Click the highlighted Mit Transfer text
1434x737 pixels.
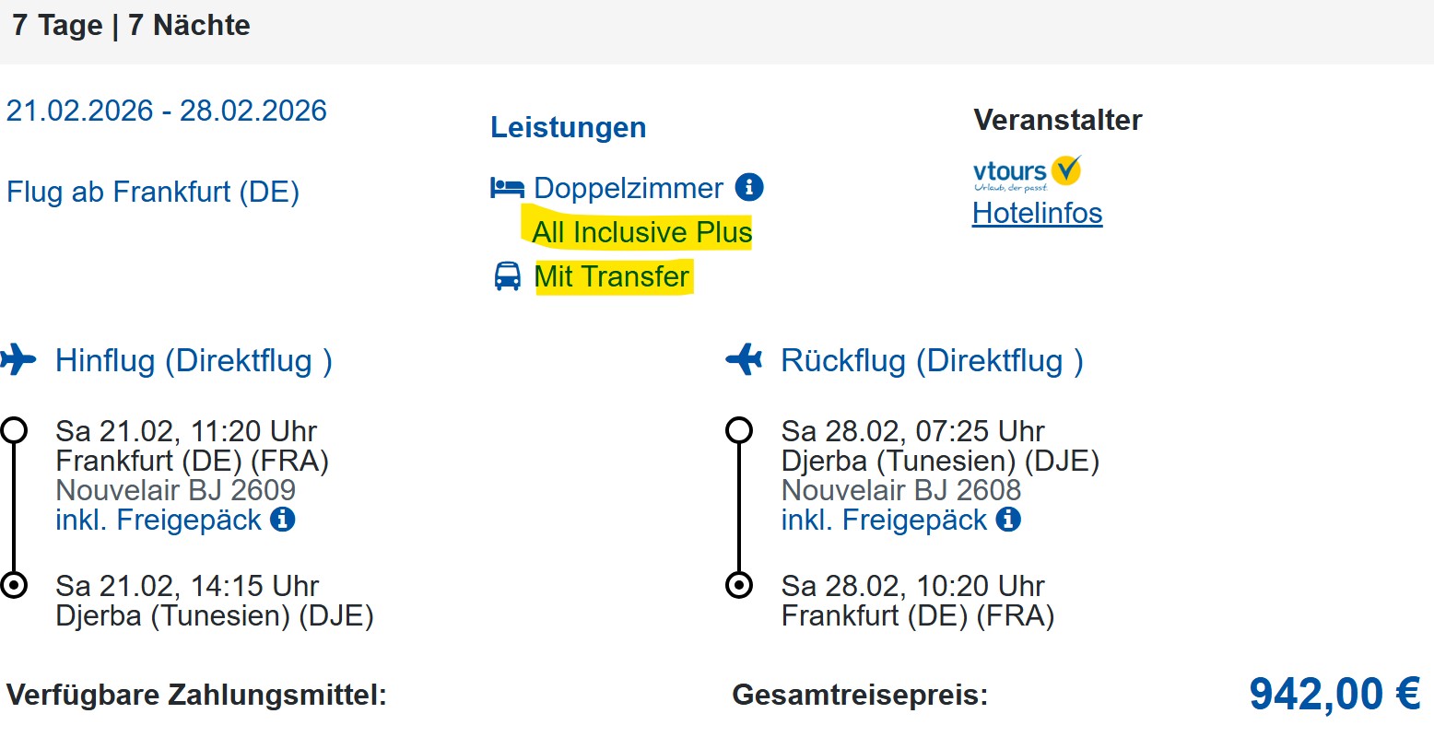tap(612, 276)
